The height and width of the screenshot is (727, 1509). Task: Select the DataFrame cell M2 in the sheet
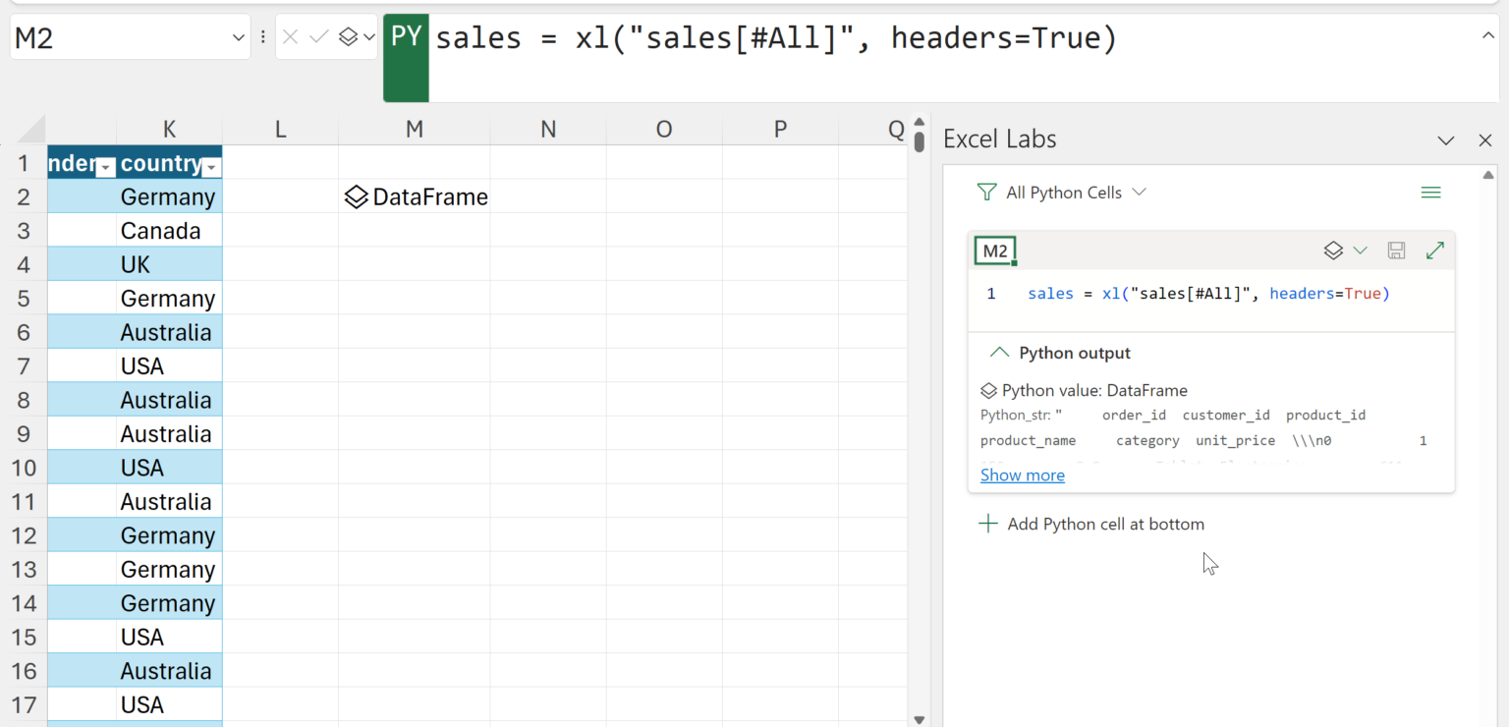click(415, 197)
